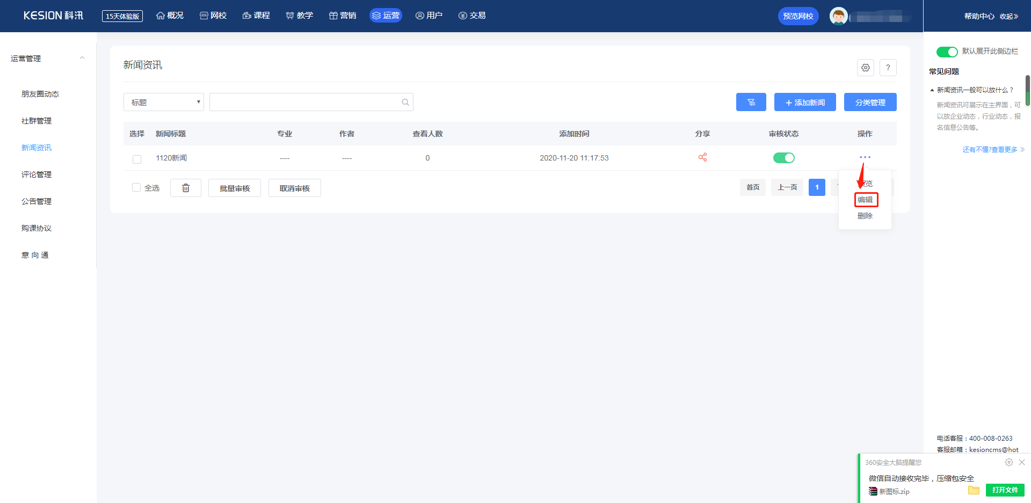Viewport: 1031px width, 503px height.
Task: Check the checkbox beside 1120新闻
Action: [137, 159]
